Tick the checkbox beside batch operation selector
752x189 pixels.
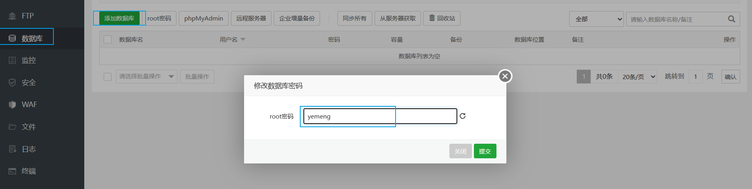pyautogui.click(x=108, y=76)
